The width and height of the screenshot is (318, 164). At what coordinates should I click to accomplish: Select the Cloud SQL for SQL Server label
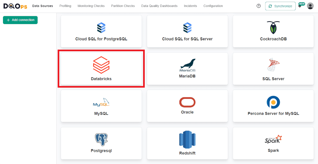click(187, 39)
